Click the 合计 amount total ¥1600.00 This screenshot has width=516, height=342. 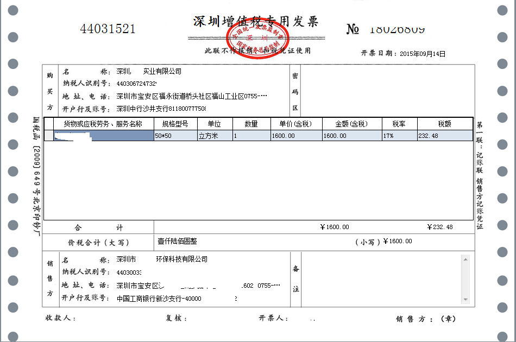[x=335, y=227]
